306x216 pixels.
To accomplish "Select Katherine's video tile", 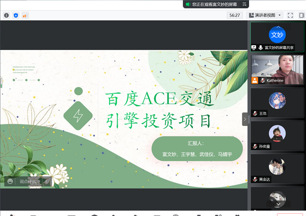I will click(x=277, y=70).
